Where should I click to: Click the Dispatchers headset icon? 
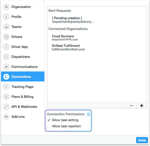pos(6,57)
